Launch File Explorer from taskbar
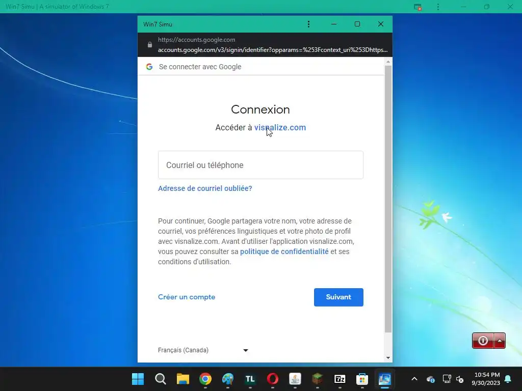Viewport: 522px width, 391px height. tap(183, 379)
